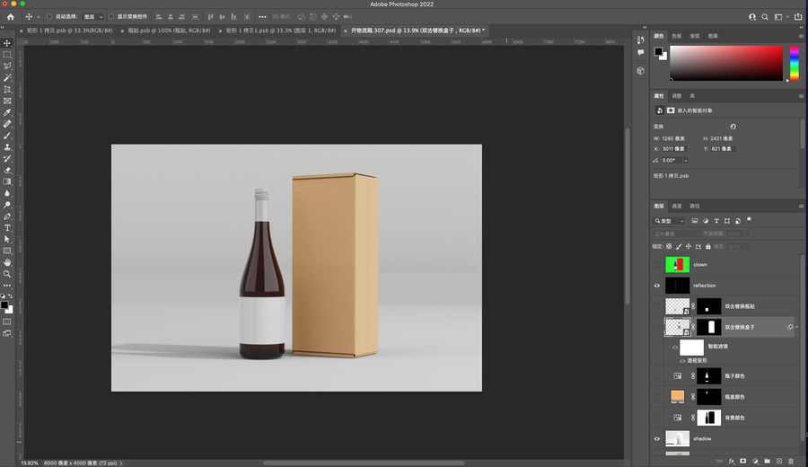This screenshot has height=467, width=808.
Task: Enable the 自动选择 checkbox
Action: [x=49, y=16]
